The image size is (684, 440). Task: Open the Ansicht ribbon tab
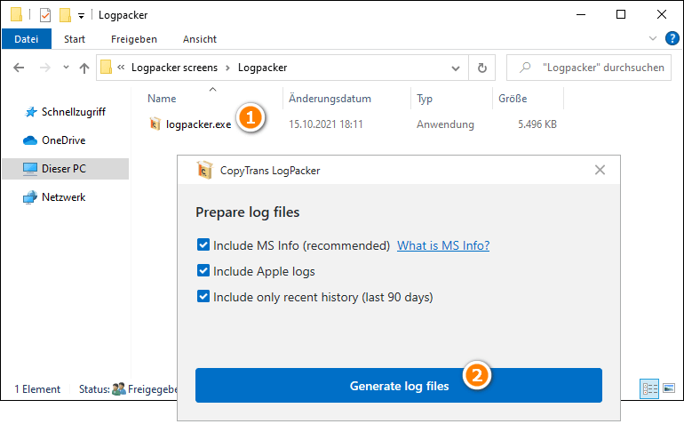pos(200,39)
